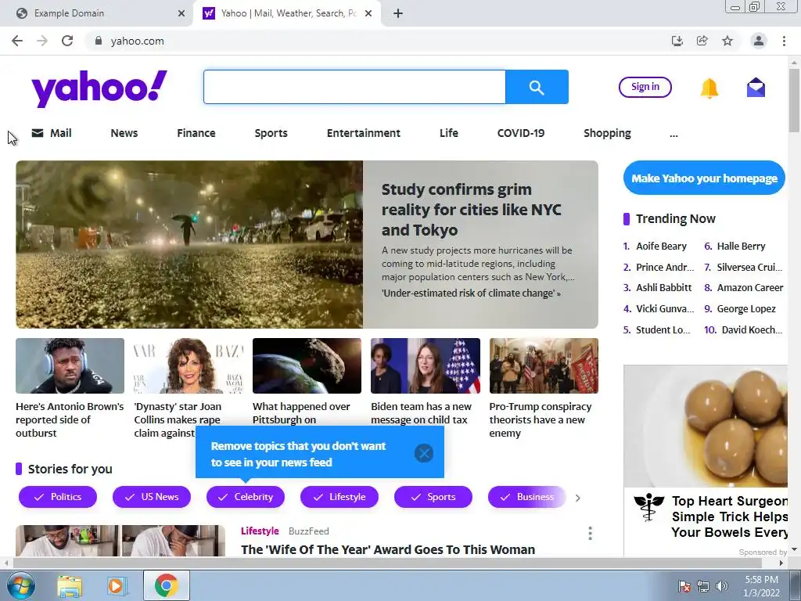Image resolution: width=801 pixels, height=601 pixels.
Task: Open the Biden child tax story thumbnail
Action: [426, 366]
